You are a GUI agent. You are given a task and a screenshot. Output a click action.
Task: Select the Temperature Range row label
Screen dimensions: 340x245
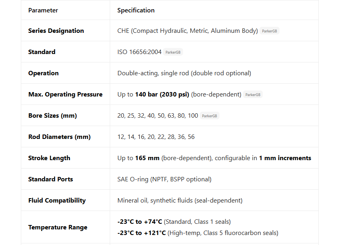[x=58, y=227]
